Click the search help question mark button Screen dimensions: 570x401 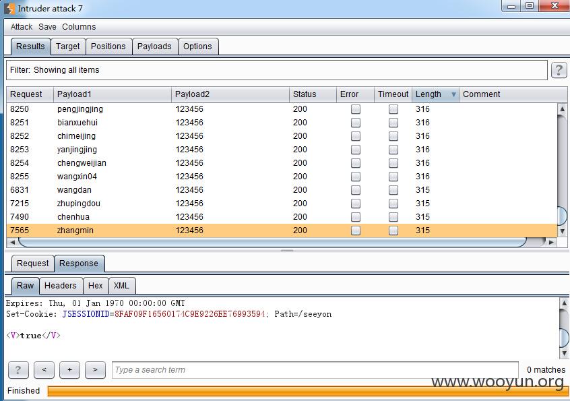(18, 370)
